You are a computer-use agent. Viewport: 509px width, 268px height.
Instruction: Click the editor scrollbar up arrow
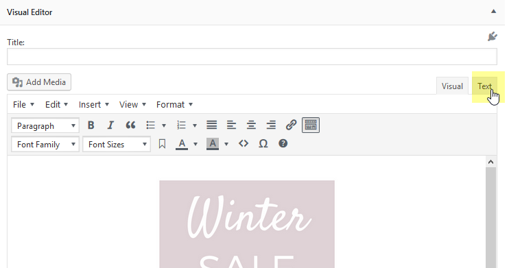(490, 162)
